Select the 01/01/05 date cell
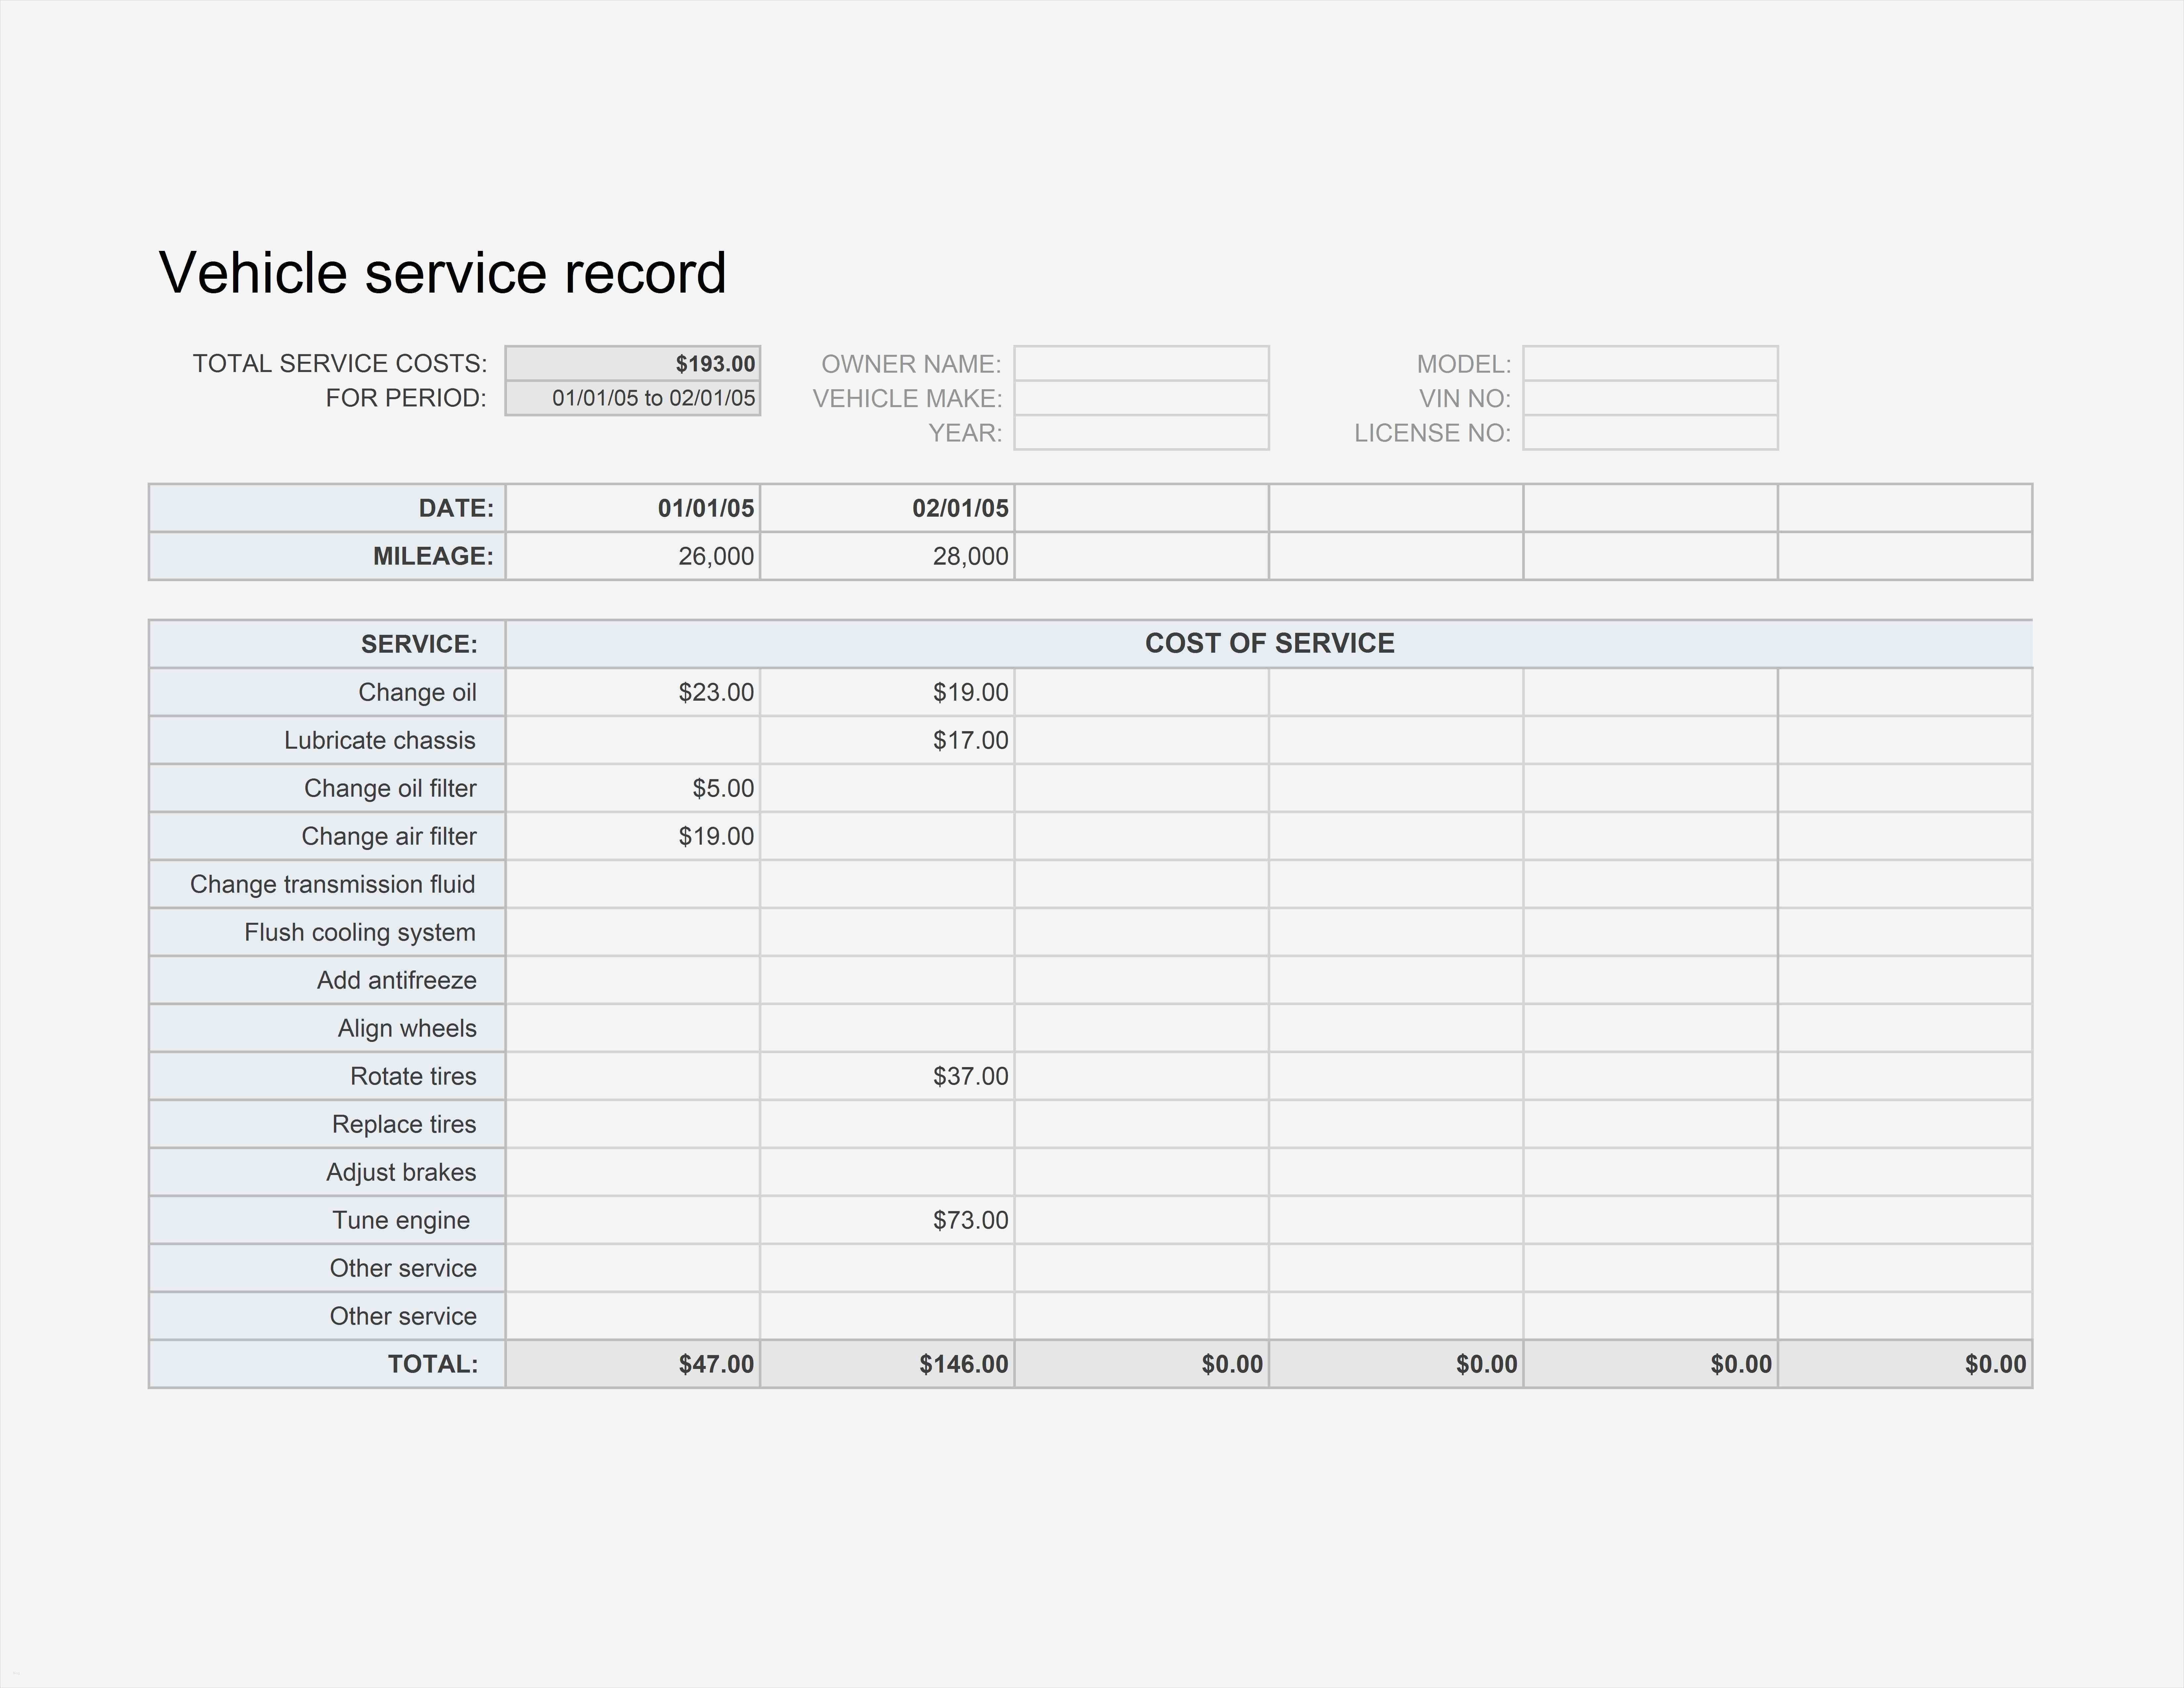 click(633, 508)
